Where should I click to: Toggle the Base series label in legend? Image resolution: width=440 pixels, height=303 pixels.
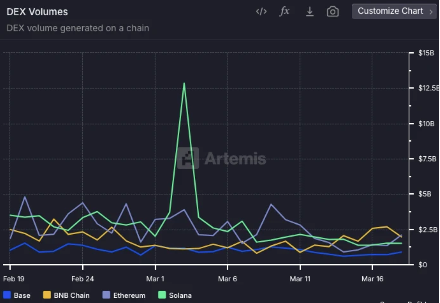point(22,295)
